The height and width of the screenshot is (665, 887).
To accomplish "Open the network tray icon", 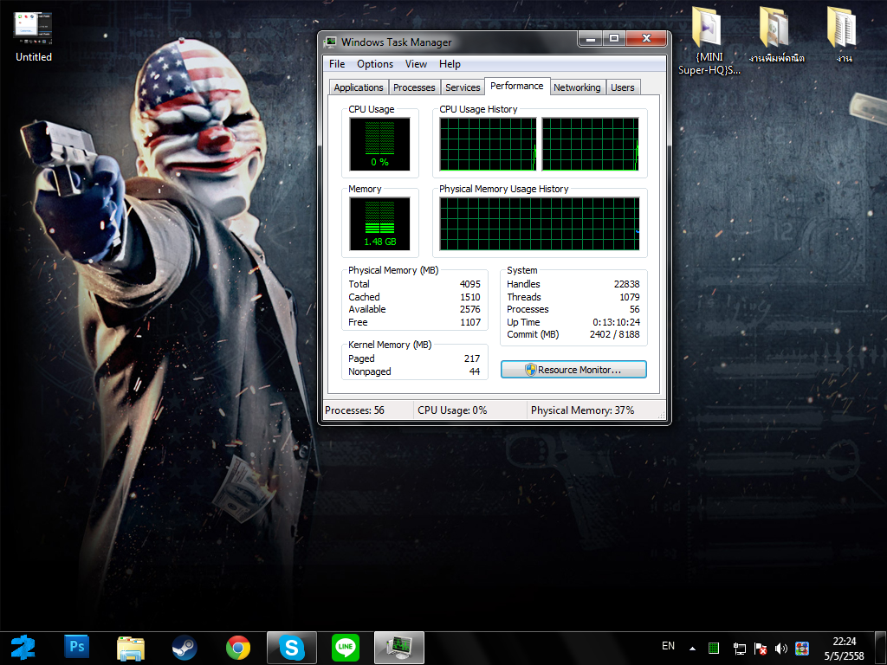I will click(x=740, y=649).
